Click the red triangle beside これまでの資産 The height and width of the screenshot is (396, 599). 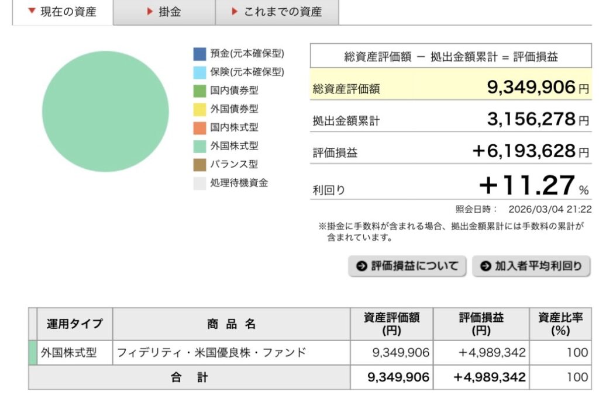pos(235,12)
